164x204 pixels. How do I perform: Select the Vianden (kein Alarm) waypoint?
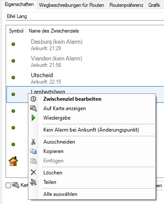(85, 61)
